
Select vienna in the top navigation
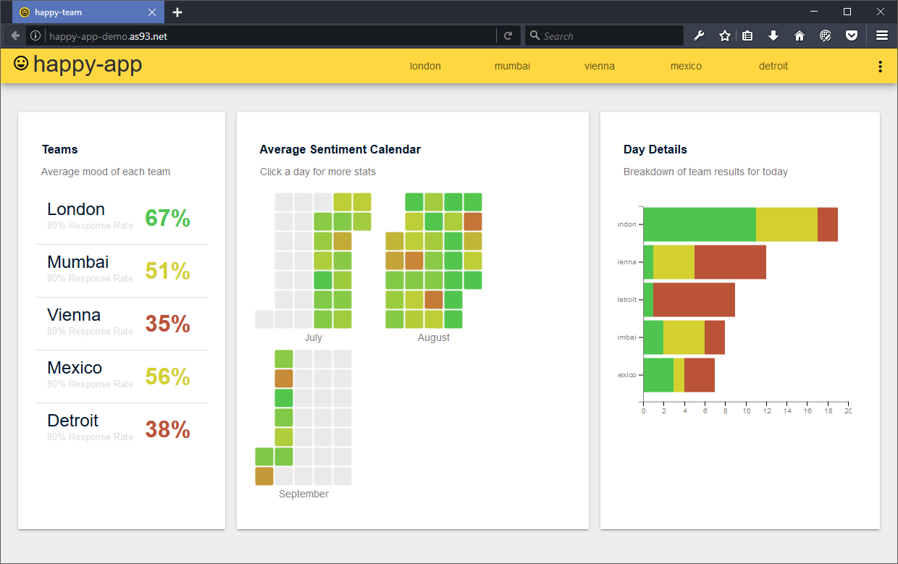pos(600,66)
